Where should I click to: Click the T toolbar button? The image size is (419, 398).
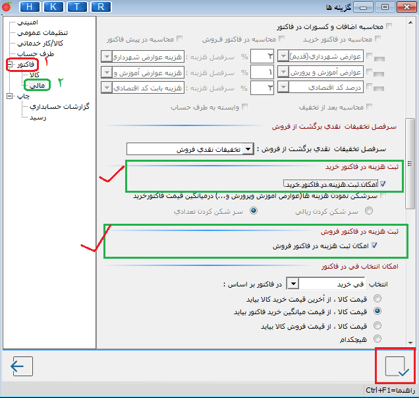77,7
